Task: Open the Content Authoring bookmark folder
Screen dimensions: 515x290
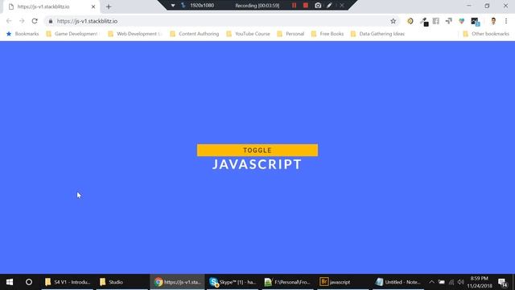Action: [195, 34]
